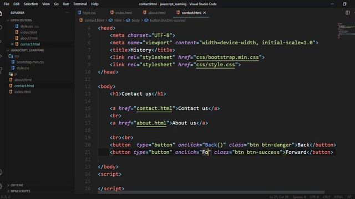Viewport: 355px width, 199px height.
Task: Open style.css from Open Editors
Action: click(27, 27)
